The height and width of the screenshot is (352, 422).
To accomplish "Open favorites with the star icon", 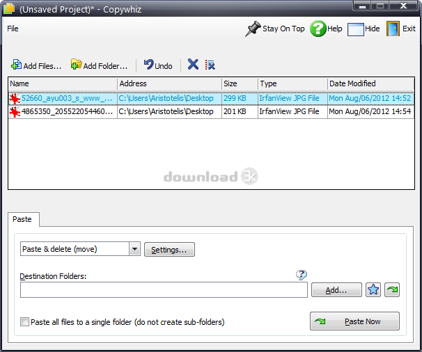I will [373, 290].
